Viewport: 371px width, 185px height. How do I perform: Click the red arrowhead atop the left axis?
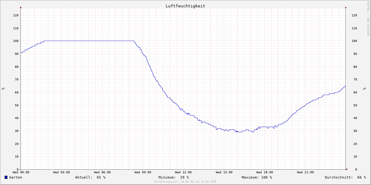21,7
